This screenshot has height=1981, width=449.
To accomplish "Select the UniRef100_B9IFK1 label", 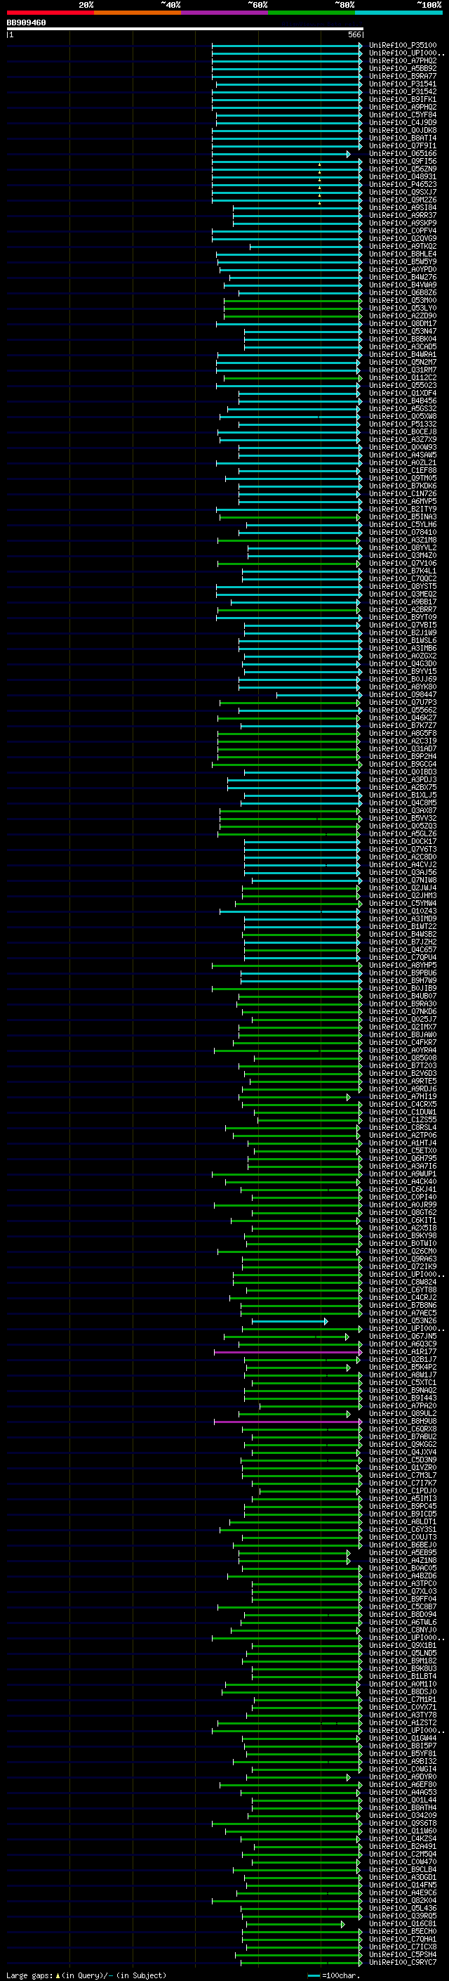I will point(402,99).
